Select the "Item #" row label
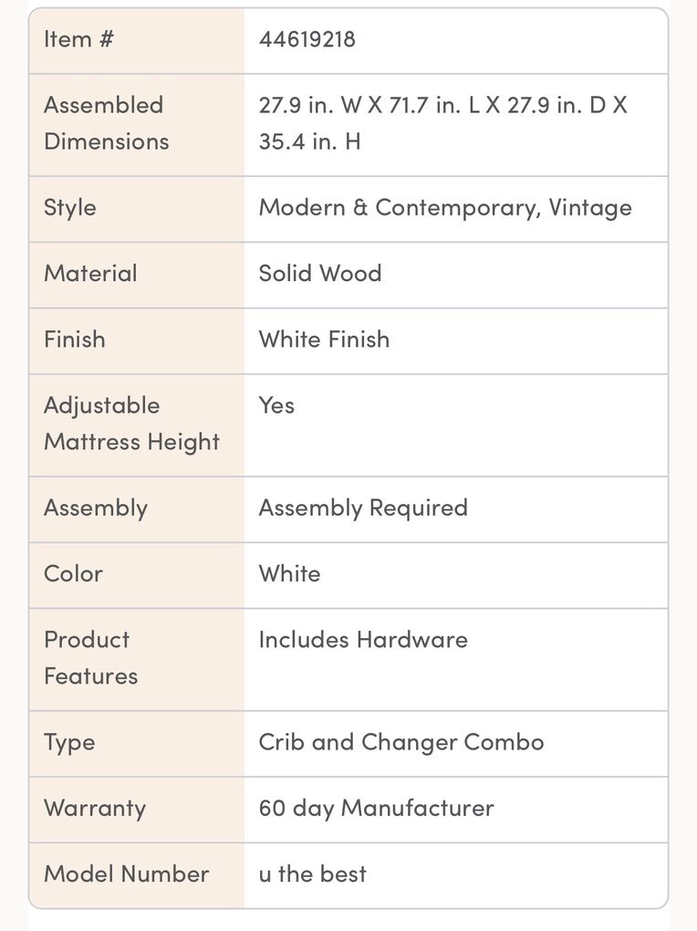 coord(78,39)
